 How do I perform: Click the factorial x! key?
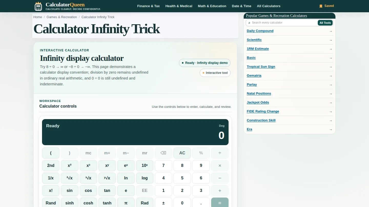[x=51, y=191]
